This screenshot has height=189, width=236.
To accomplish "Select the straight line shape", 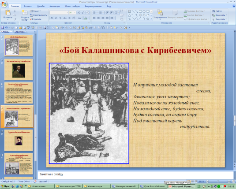I will (x=133, y=11).
